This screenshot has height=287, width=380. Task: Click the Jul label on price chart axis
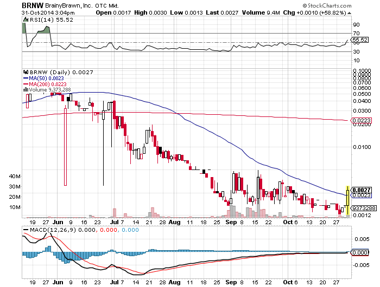pos(114,222)
